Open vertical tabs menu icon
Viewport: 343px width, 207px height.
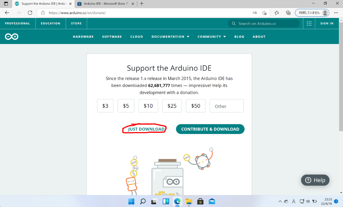pyautogui.click(x=6, y=4)
